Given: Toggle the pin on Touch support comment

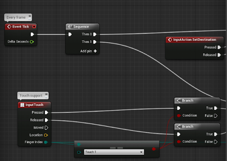Looking at the screenshot, I should coord(46,94).
